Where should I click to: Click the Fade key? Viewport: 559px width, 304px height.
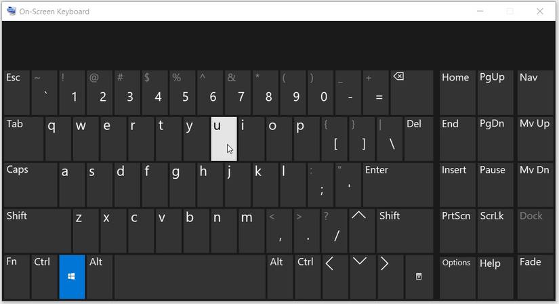(535, 276)
